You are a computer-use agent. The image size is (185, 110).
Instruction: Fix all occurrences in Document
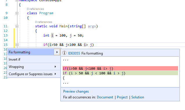pos(105,97)
